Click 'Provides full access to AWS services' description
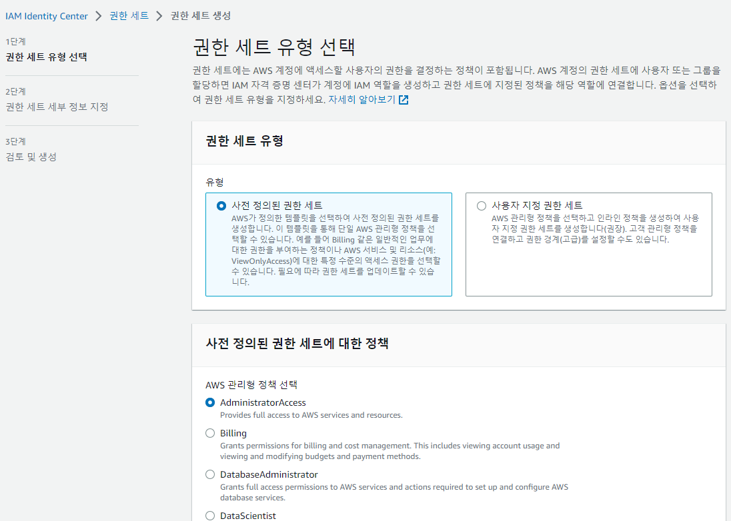Screen dimensions: 731x521 pyautogui.click(x=311, y=415)
